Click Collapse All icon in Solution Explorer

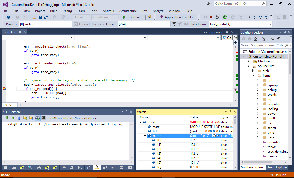[x=278, y=39]
